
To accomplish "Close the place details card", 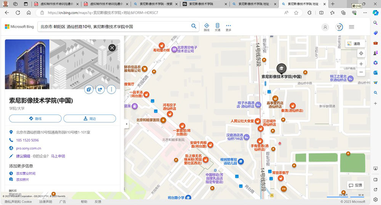I will [x=112, y=48].
